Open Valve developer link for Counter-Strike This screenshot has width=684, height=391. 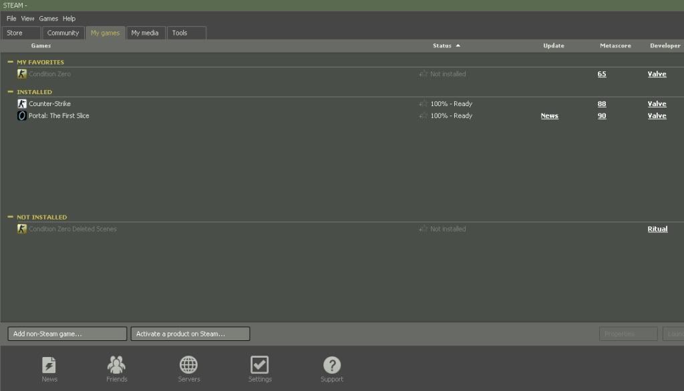click(x=657, y=103)
